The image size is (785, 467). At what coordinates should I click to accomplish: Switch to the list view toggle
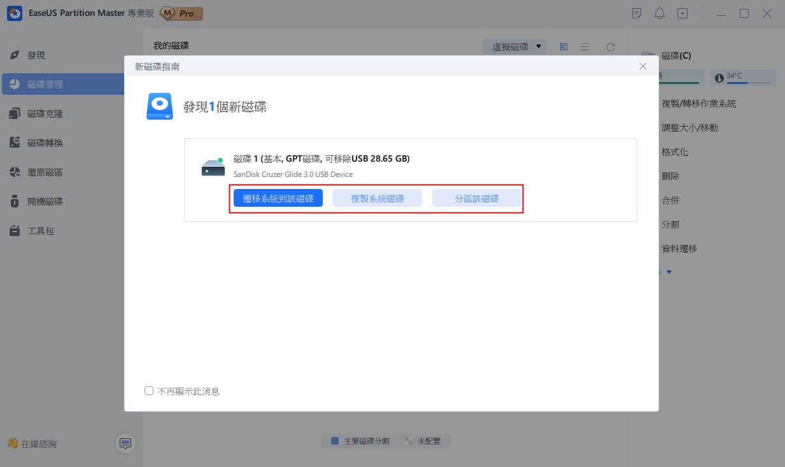coord(584,46)
